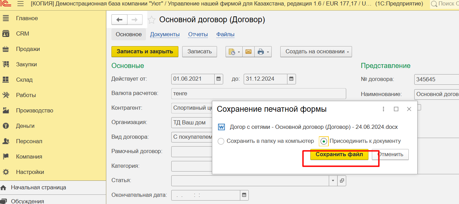Open hamburger main menu icon
The image size is (459, 204).
(x=21, y=4)
